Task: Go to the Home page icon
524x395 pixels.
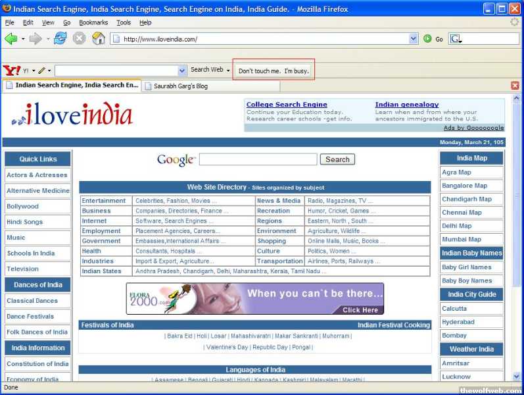Action: (x=98, y=38)
